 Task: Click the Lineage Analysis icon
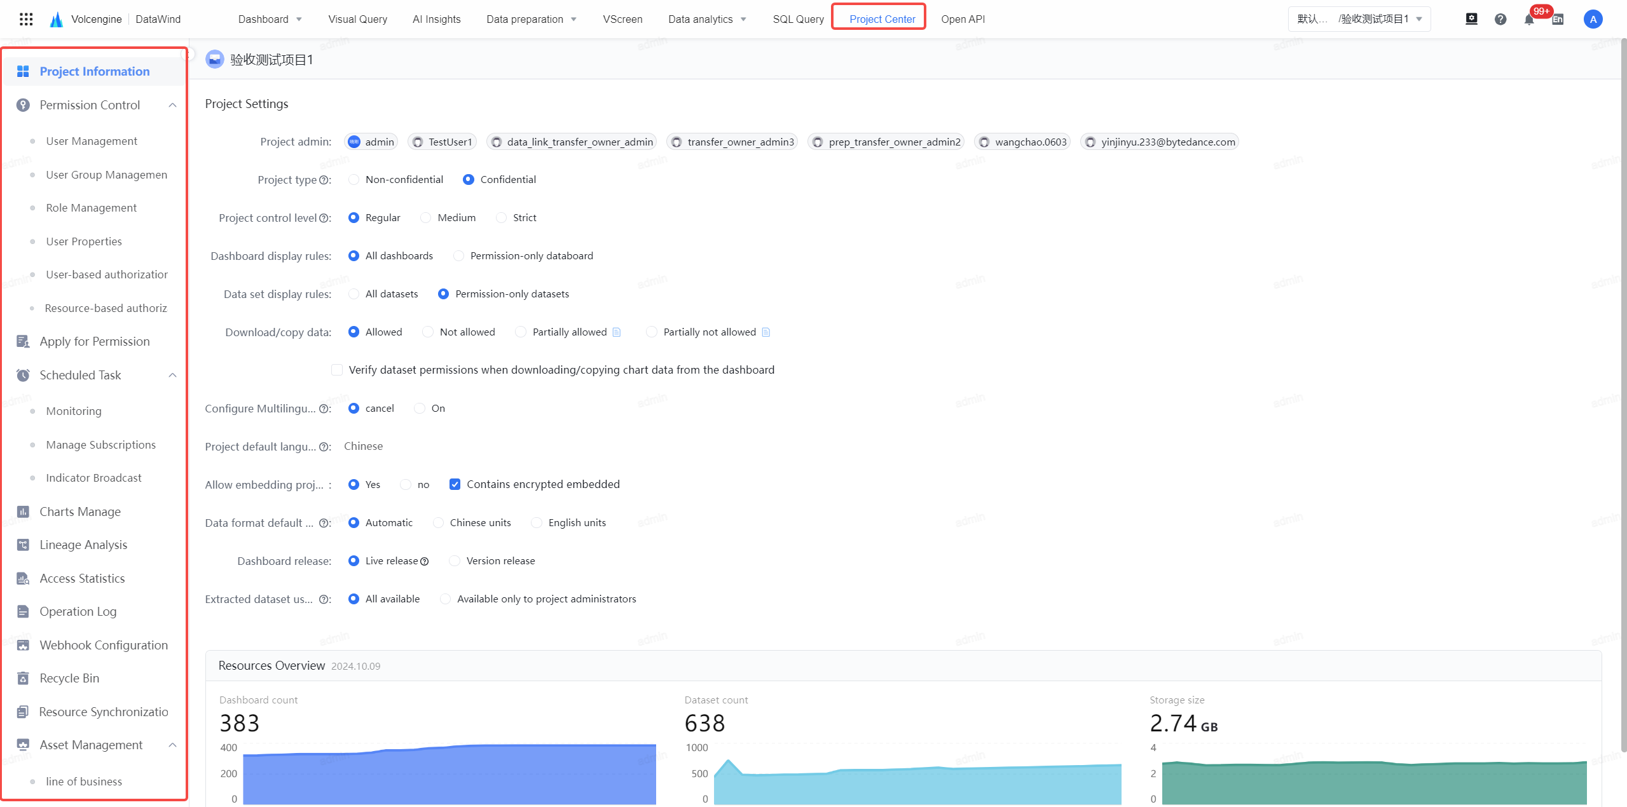pos(23,545)
